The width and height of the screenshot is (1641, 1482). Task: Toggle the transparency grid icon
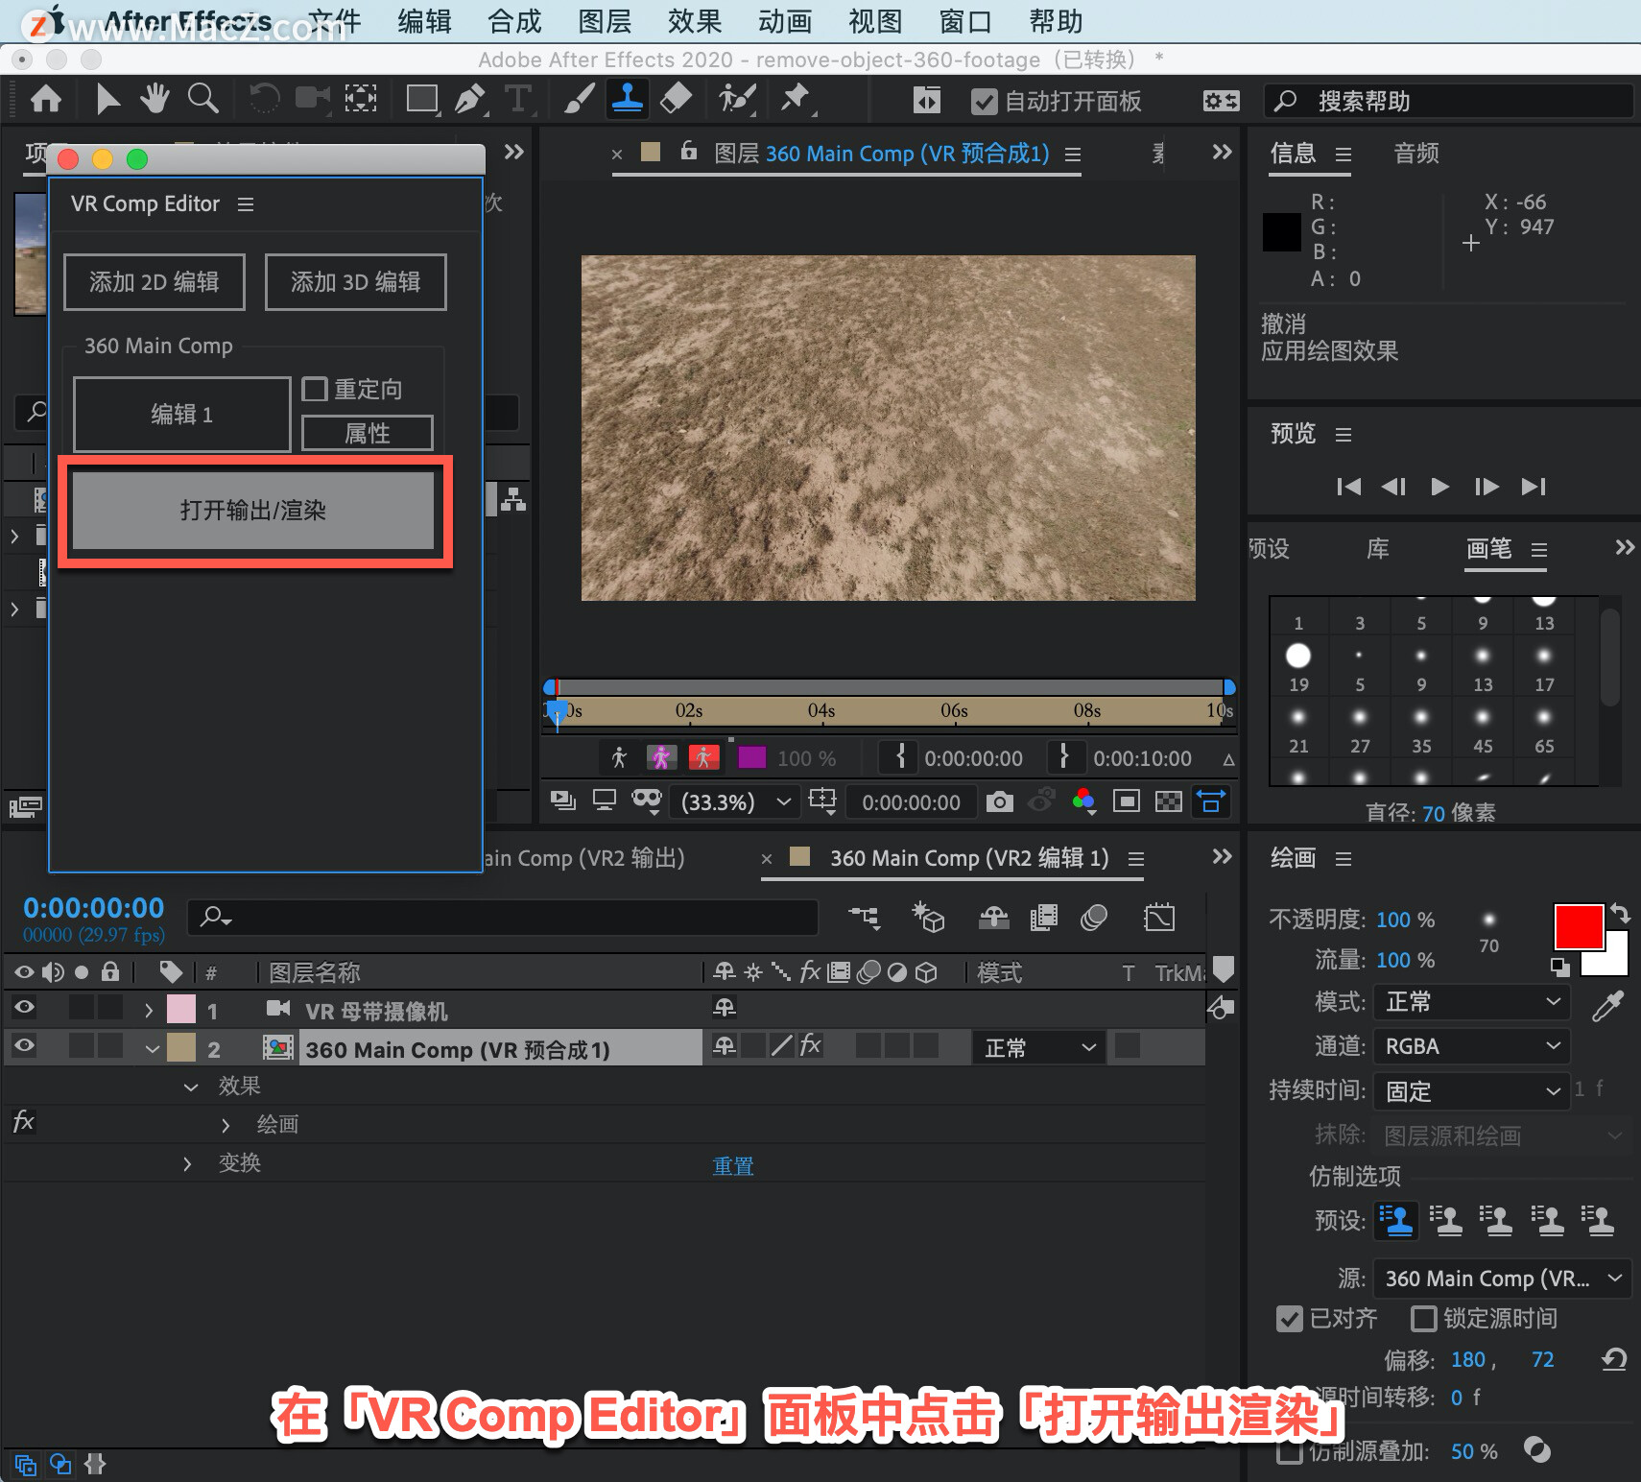(x=1168, y=801)
